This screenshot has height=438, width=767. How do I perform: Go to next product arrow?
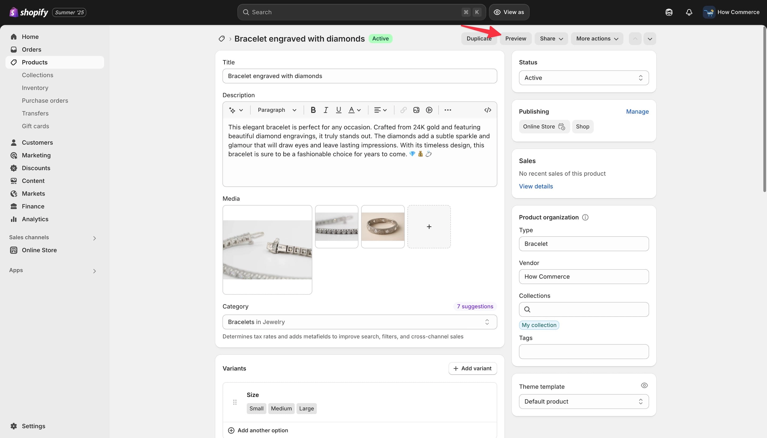650,39
